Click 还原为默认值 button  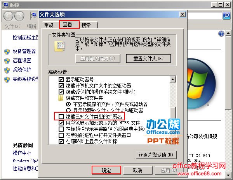click(156, 155)
